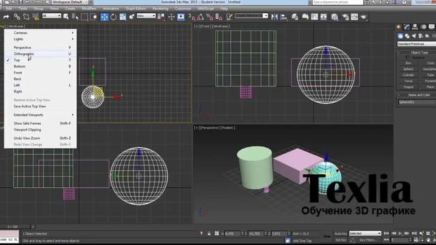Screen dimensions: 436x245
Task: Click Edit Named Selection Sets icon
Action: [x=229, y=17]
